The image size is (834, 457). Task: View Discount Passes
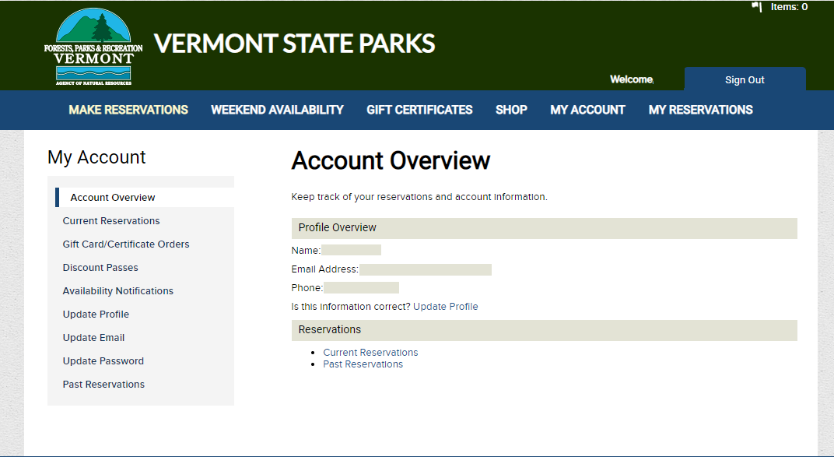tap(100, 268)
